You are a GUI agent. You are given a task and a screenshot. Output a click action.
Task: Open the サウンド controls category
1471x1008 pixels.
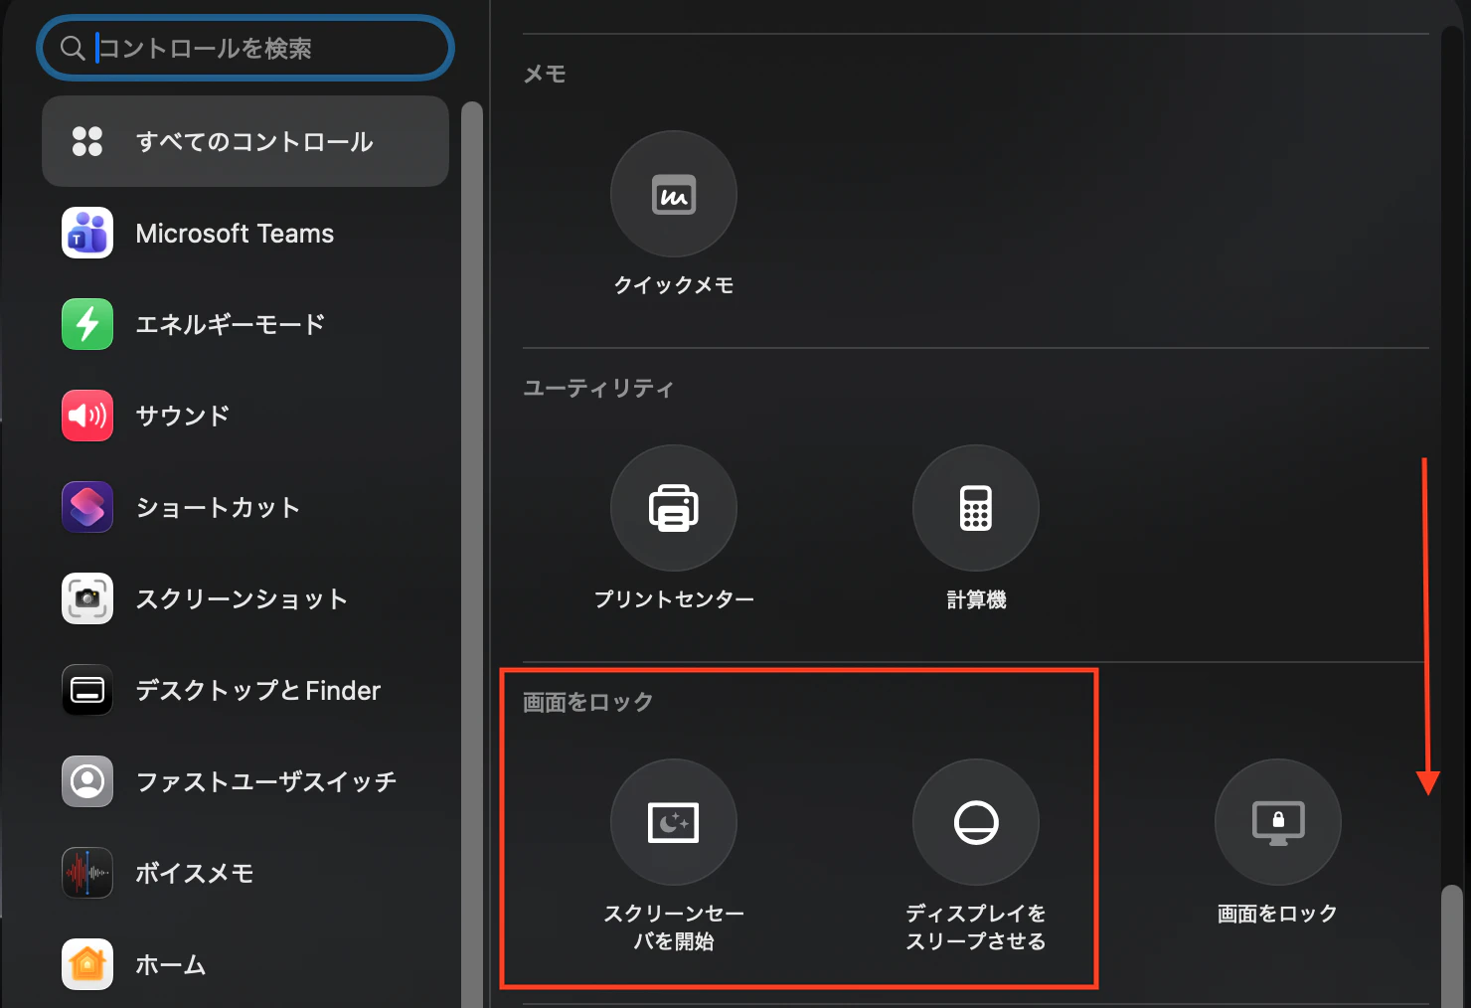click(x=245, y=416)
